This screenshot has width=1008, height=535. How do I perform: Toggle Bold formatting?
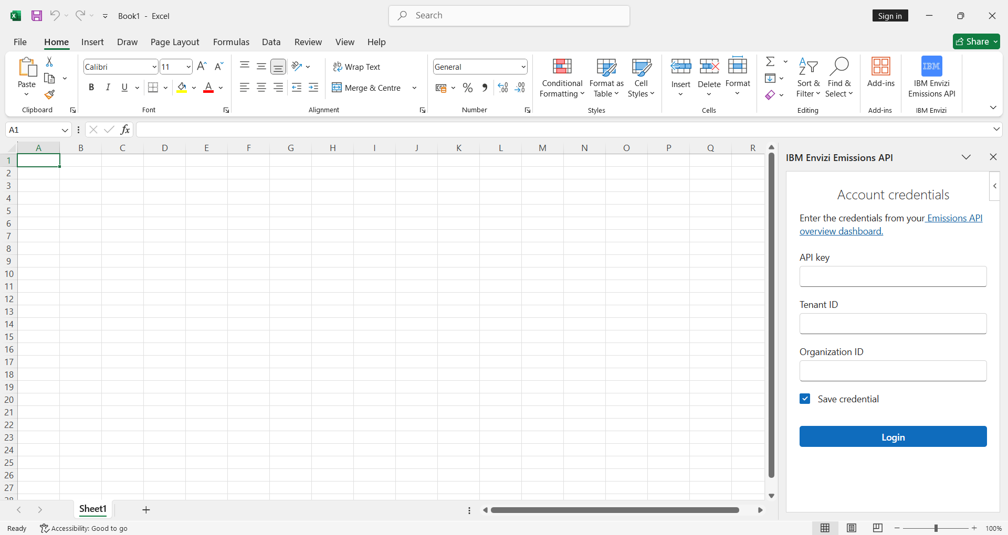pyautogui.click(x=91, y=88)
